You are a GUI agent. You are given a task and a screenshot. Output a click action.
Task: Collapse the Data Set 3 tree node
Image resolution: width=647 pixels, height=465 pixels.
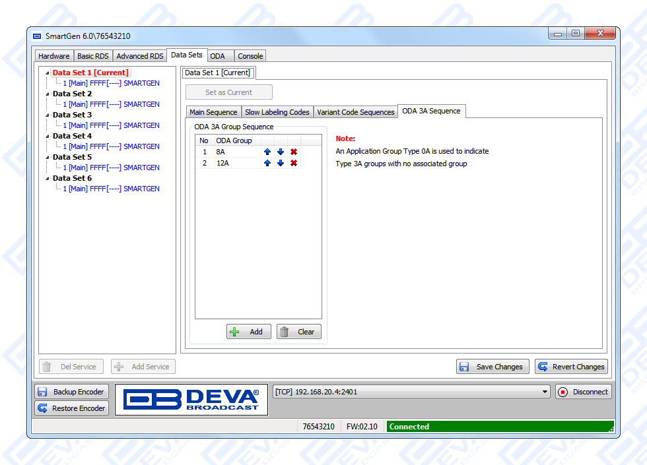tap(48, 115)
